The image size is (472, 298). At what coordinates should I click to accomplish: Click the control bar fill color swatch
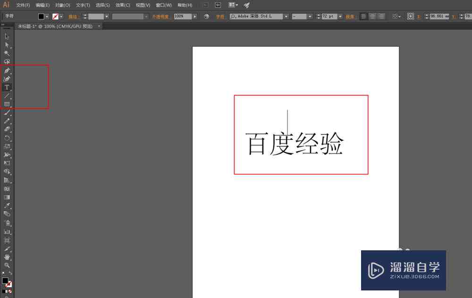point(41,17)
